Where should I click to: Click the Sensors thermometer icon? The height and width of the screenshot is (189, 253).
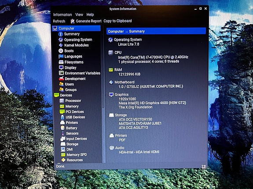[x=63, y=133]
